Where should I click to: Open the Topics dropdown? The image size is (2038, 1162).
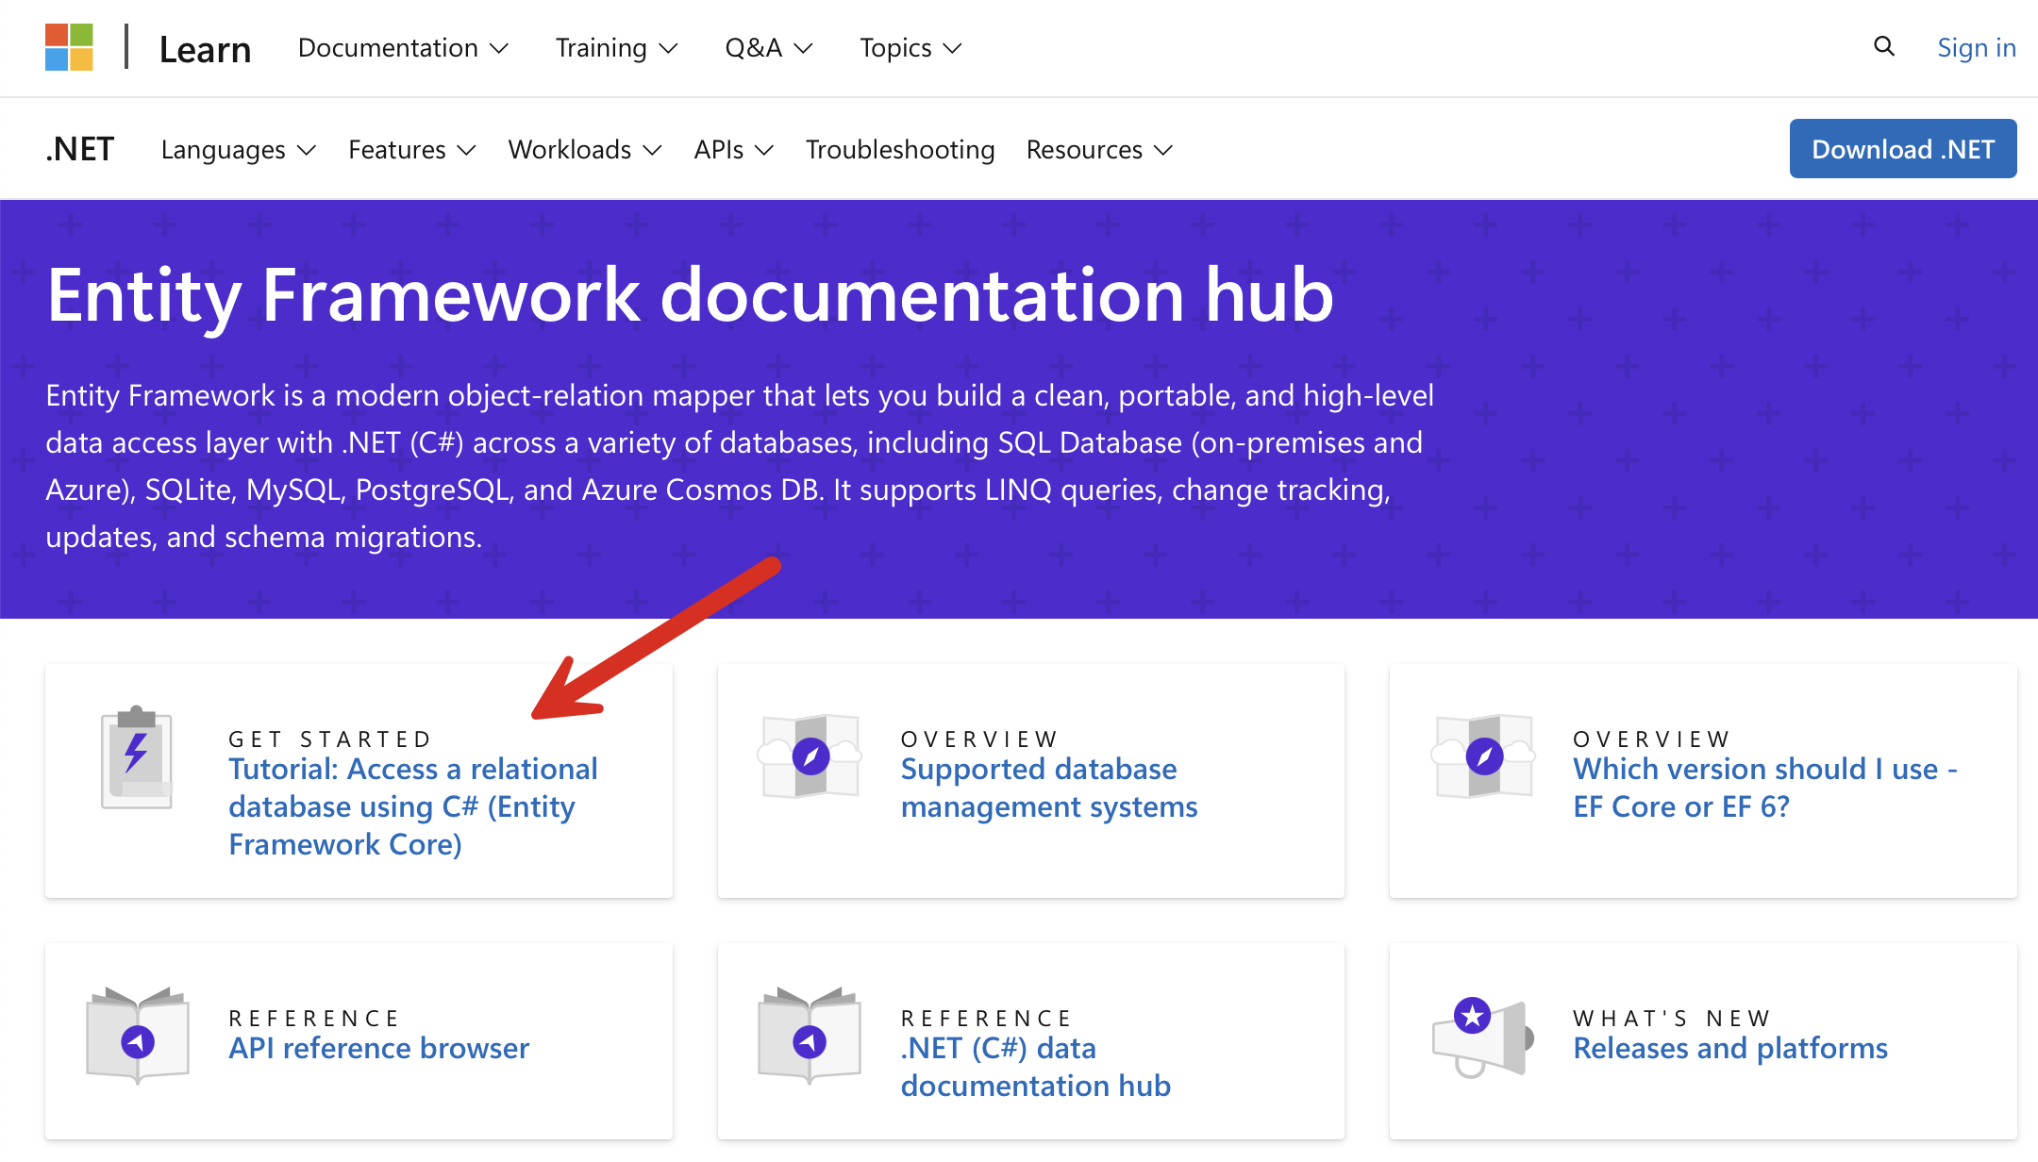910,48
